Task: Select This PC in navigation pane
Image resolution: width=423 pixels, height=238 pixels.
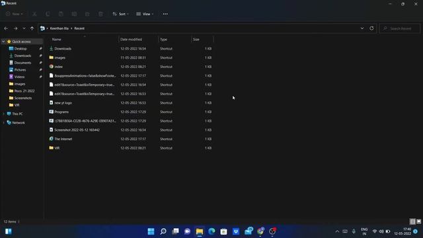Action: 17,114
